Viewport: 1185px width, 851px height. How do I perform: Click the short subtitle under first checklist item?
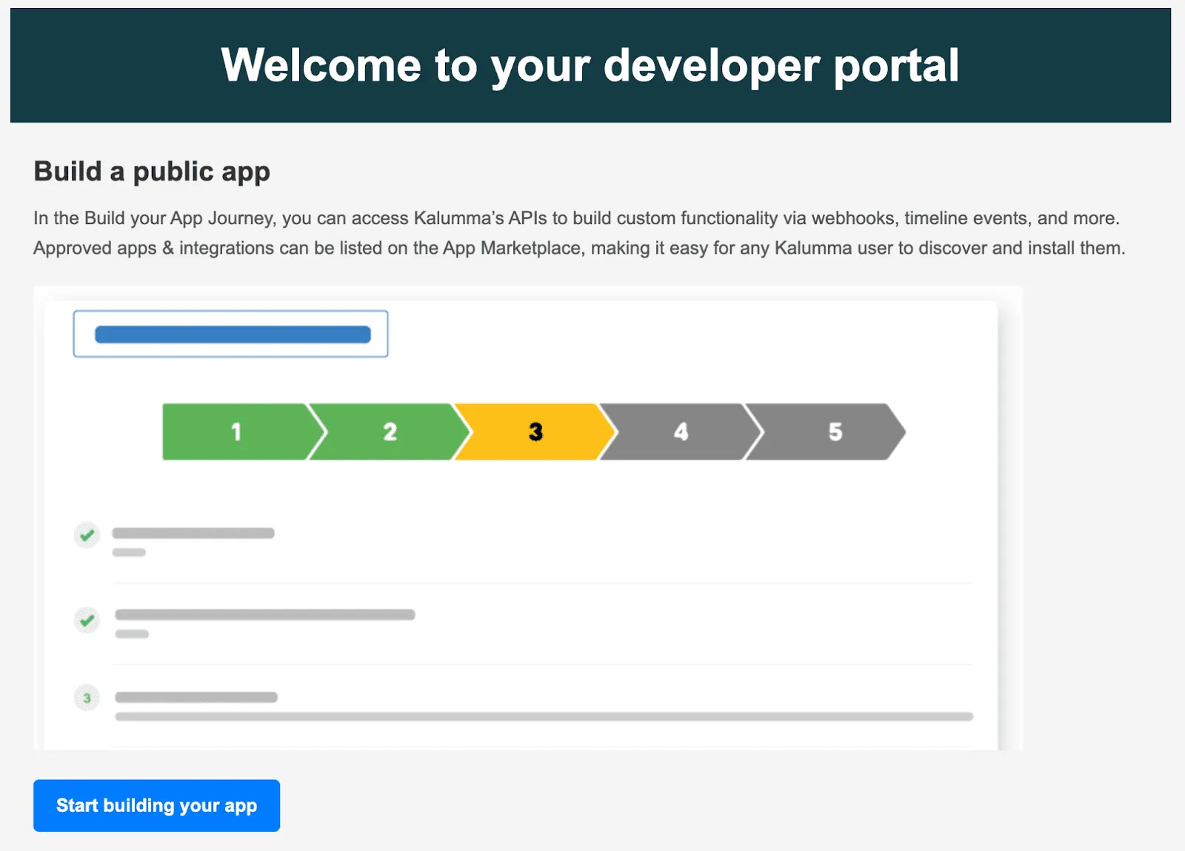tap(129, 552)
